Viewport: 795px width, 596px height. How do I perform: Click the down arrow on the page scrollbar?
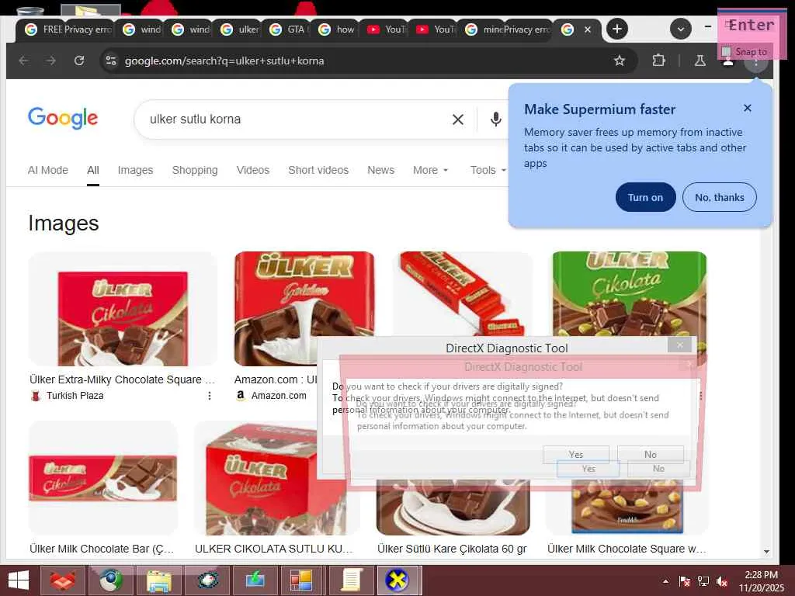click(x=766, y=552)
